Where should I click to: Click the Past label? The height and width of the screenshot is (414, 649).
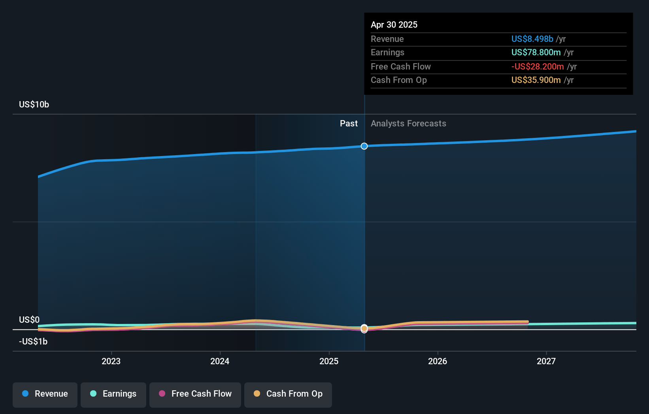[349, 123]
